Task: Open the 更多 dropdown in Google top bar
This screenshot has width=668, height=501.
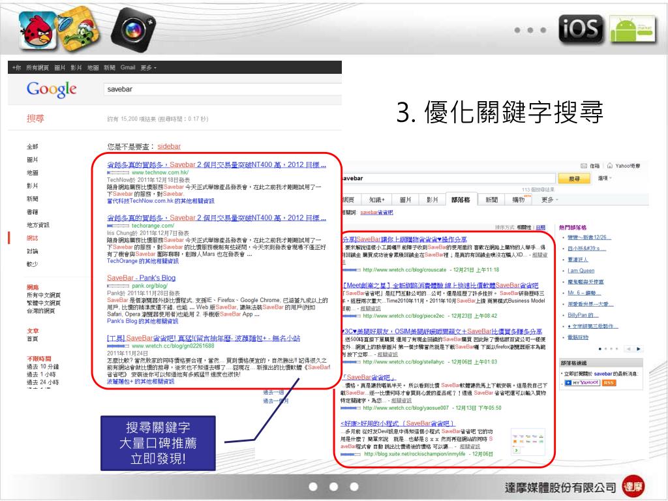Action: point(149,67)
